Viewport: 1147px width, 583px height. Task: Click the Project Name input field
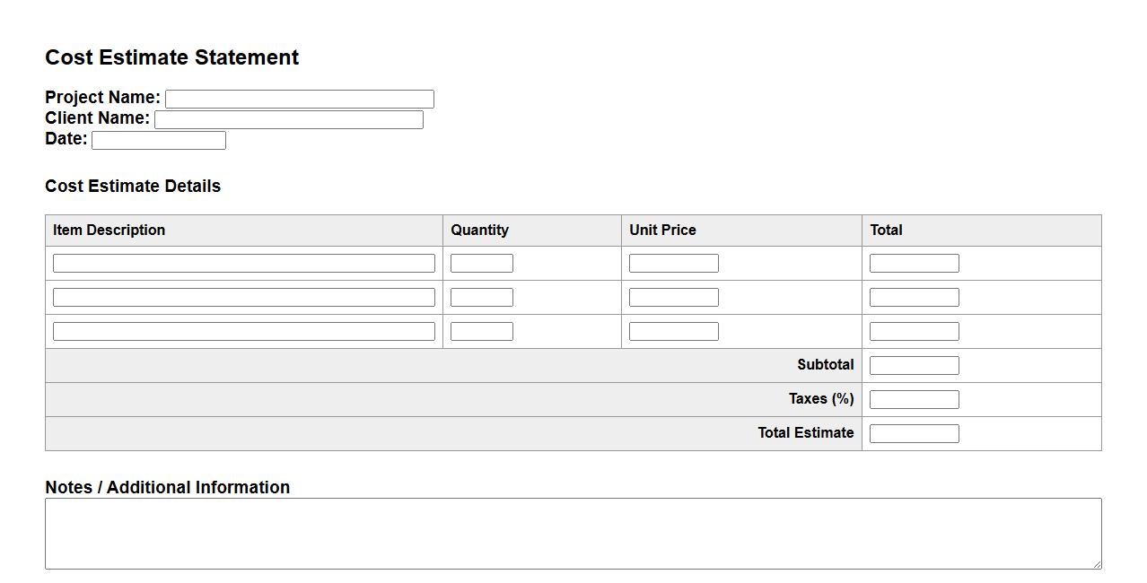(299, 99)
